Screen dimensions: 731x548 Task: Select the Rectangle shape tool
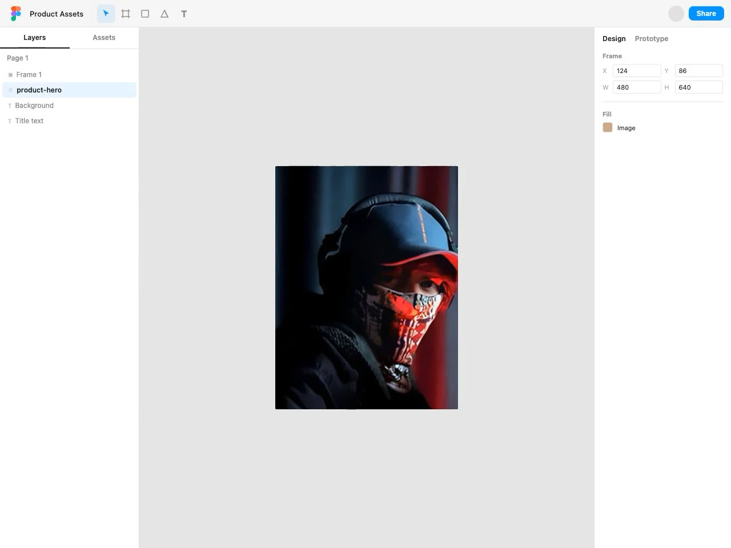point(145,14)
